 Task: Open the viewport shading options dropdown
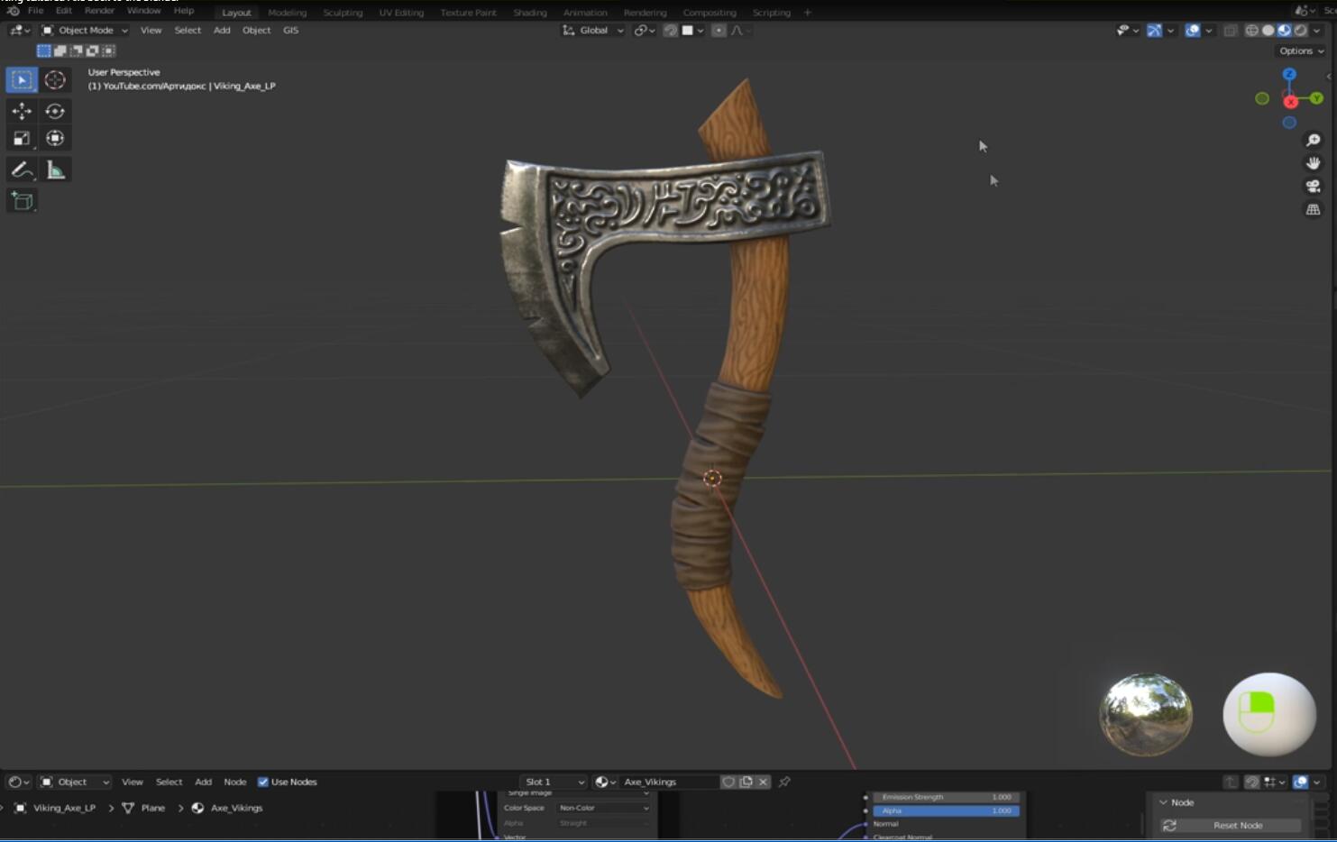[1317, 31]
